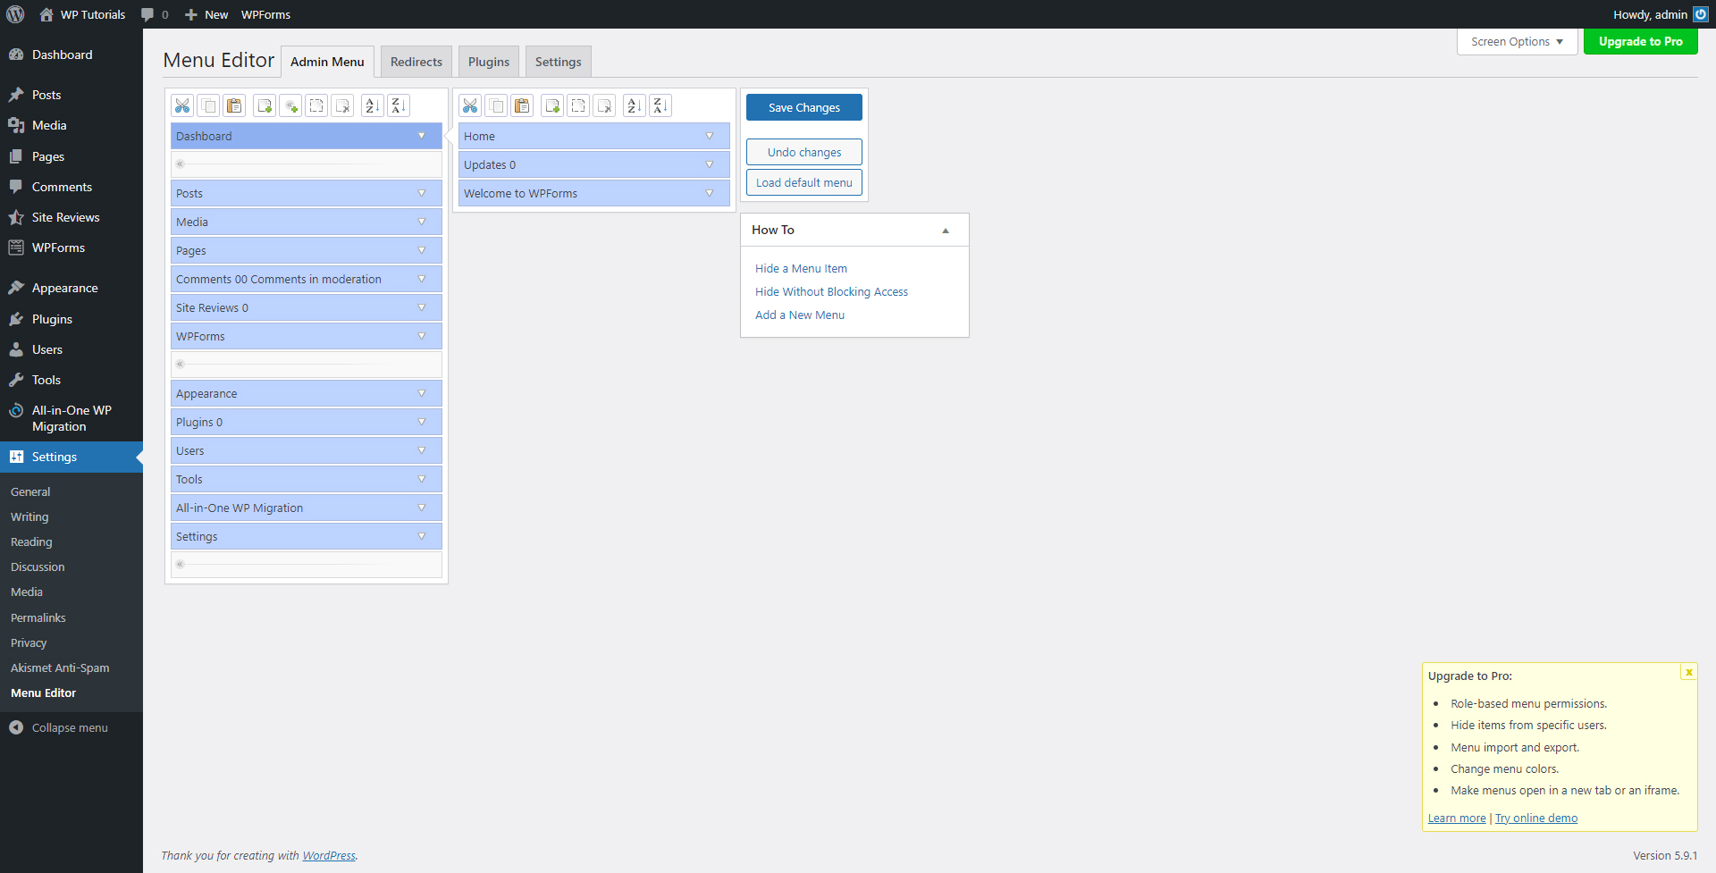Add a new item in submenu column
This screenshot has width=1716, height=873.
coord(552,105)
